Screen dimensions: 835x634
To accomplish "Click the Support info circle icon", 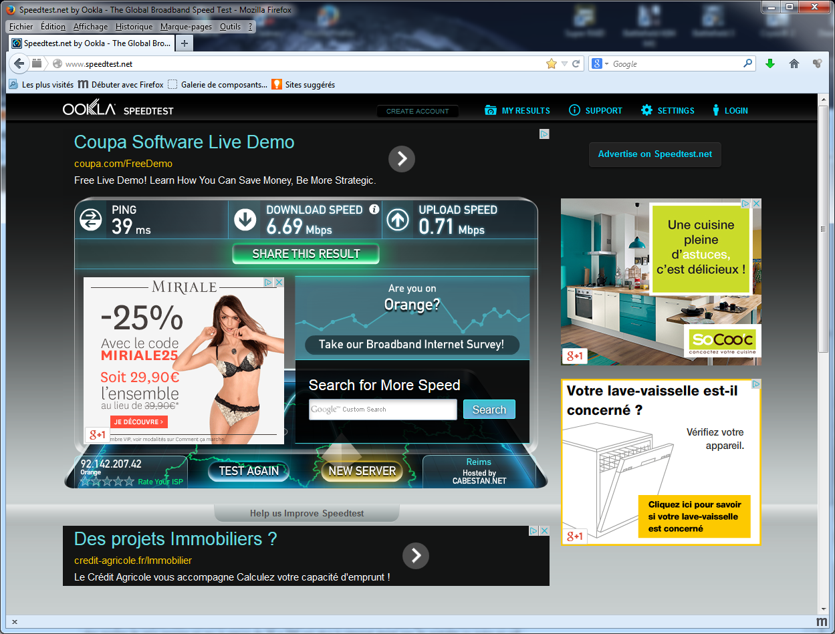I will tap(574, 110).
